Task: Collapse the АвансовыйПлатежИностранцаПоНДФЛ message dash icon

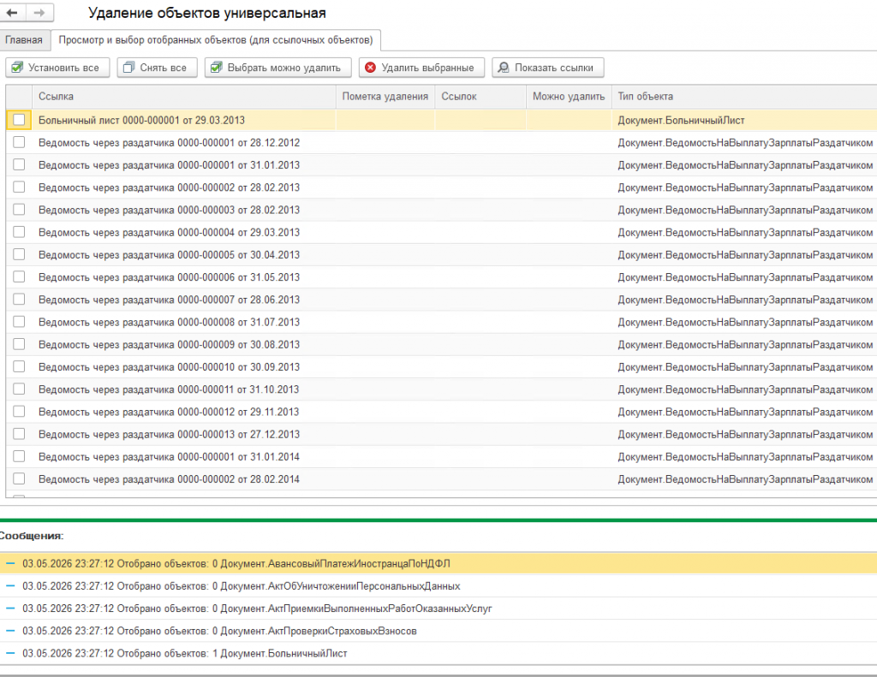Action: tap(10, 563)
